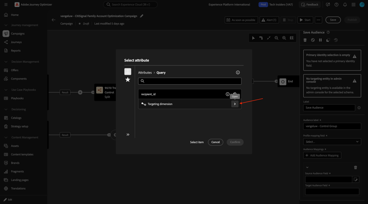
Task: Open the help question mark icon
Action: coord(336,4)
